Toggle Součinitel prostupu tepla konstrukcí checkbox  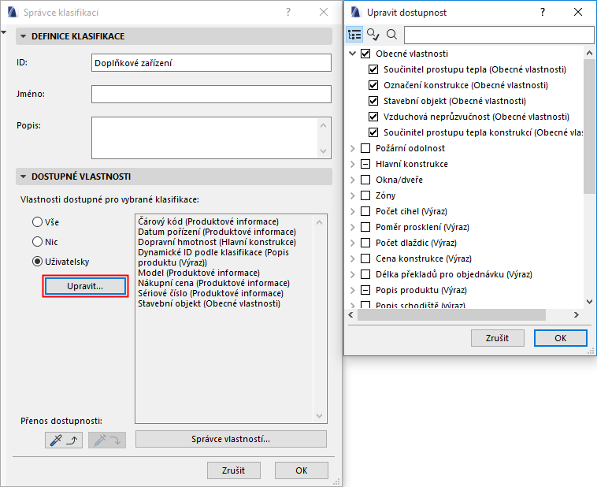click(373, 132)
